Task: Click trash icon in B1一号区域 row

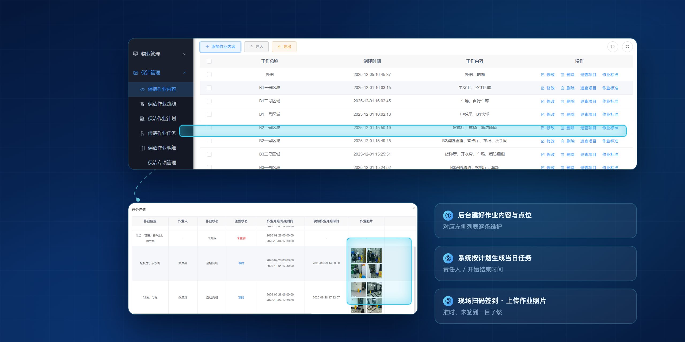Action: click(x=562, y=115)
